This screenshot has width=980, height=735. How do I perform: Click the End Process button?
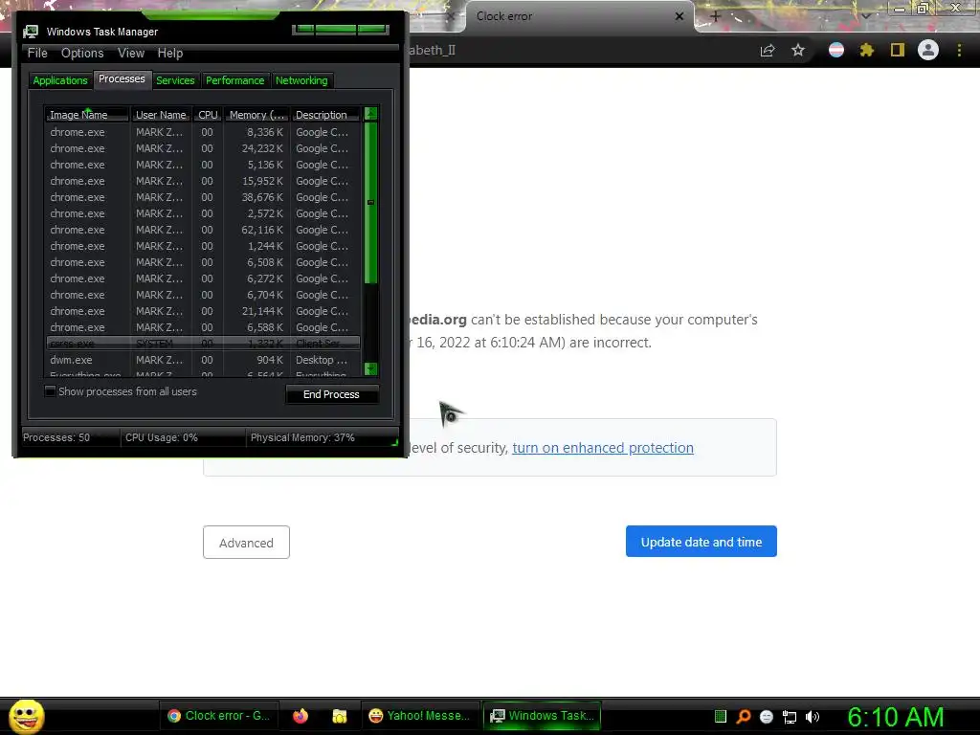point(331,394)
